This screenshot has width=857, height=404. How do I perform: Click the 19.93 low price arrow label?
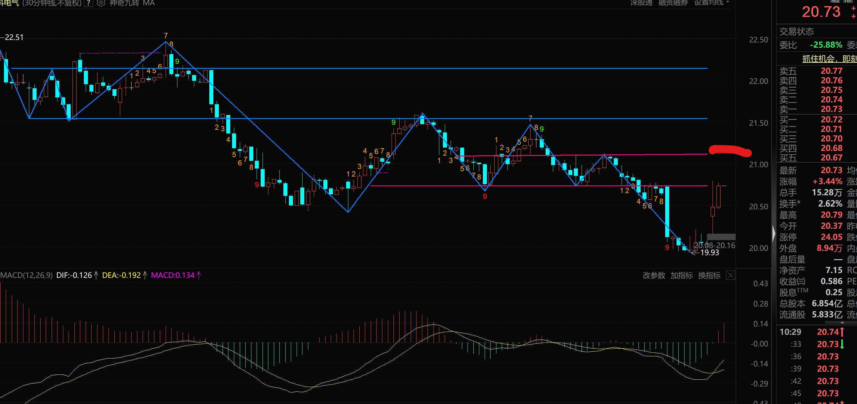(x=709, y=253)
